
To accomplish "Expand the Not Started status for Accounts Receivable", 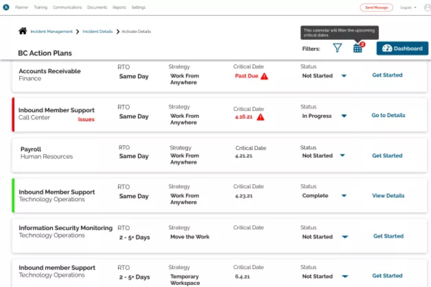I will click(x=344, y=76).
